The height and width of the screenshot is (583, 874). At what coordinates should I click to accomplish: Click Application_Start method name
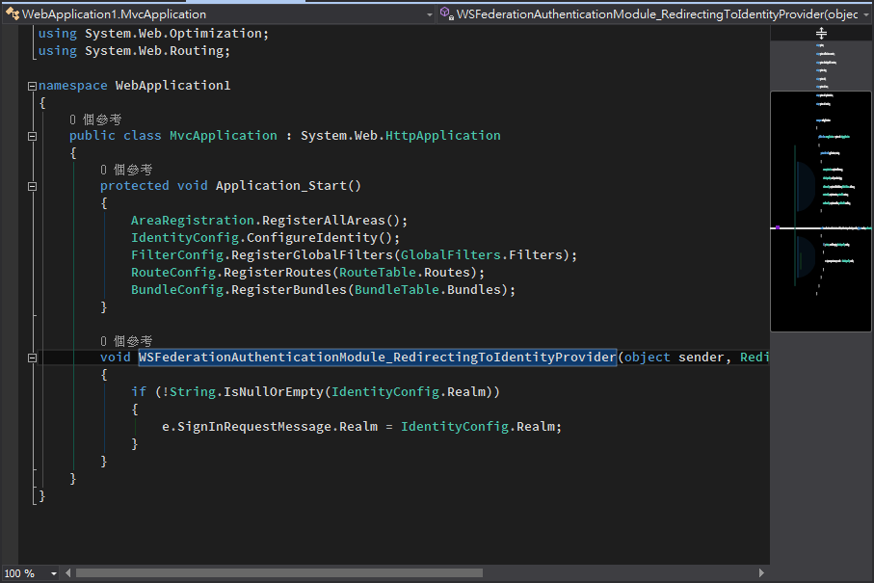click(281, 186)
